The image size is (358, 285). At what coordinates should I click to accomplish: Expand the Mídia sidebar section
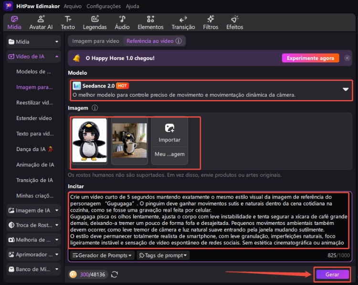pos(33,42)
